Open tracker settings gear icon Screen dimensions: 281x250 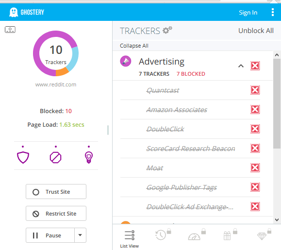point(167,30)
